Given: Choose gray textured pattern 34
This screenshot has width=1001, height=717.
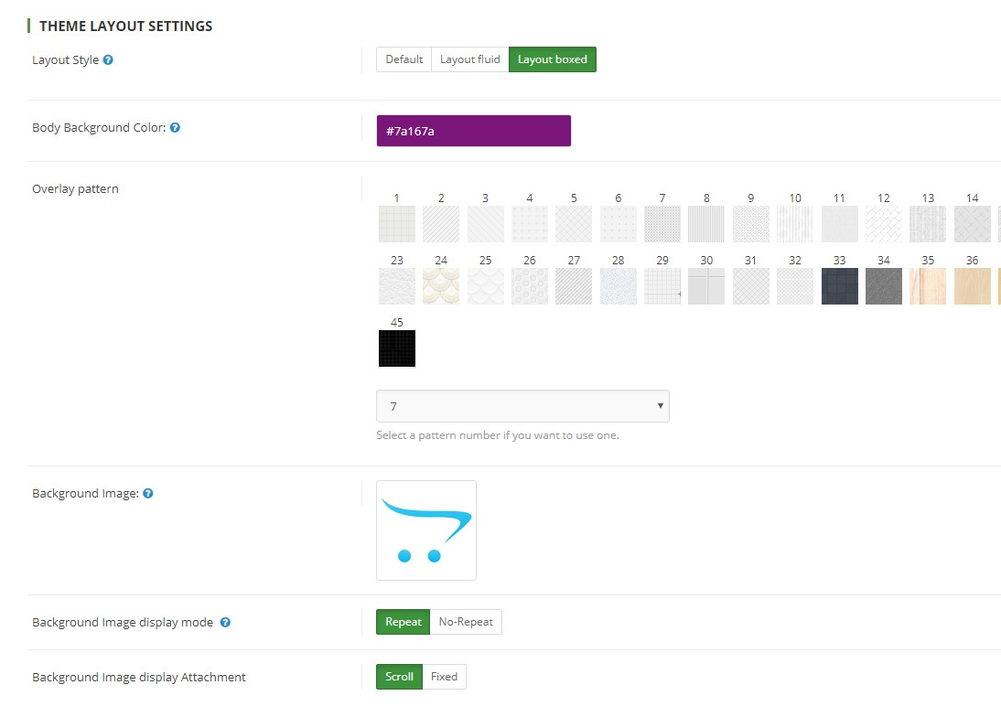Looking at the screenshot, I should pyautogui.click(x=884, y=285).
